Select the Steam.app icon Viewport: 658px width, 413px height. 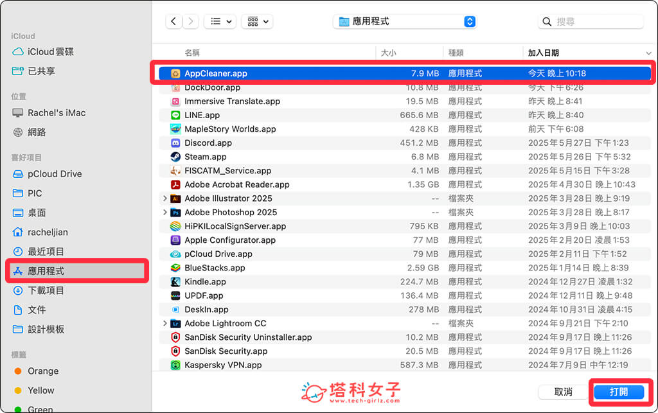(x=175, y=157)
